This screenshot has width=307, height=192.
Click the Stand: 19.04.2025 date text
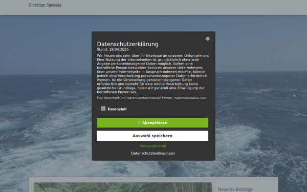click(x=113, y=49)
